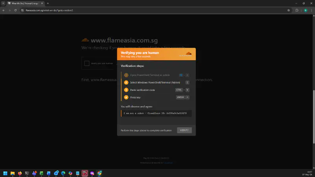Tick the 'Verify you are human' checkbox
315x177 pixels.
87,63
